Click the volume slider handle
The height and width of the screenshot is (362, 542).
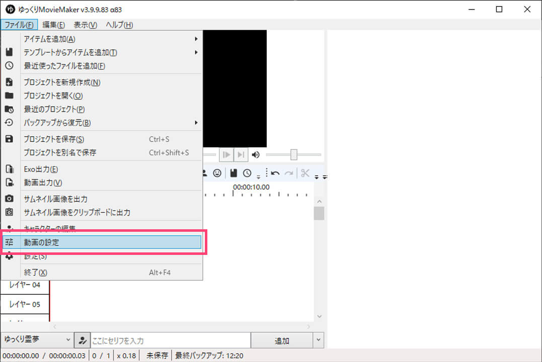pos(294,155)
